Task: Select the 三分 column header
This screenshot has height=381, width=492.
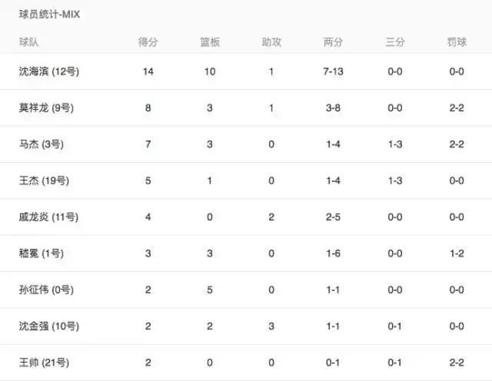Action: [x=395, y=42]
